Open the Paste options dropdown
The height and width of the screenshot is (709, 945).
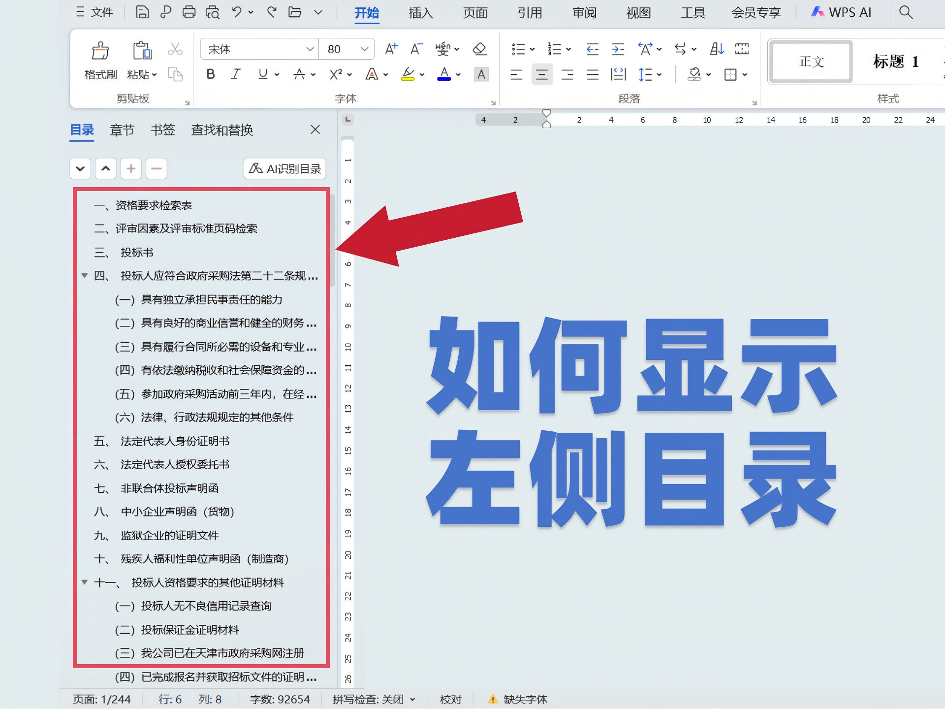[154, 75]
